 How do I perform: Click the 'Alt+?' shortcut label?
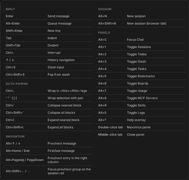click(x=102, y=120)
